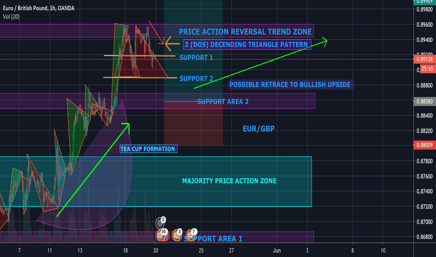Select the TEA CUP FORMATION label
Image resolution: width=436 pixels, height=257 pixels.
tap(148, 149)
